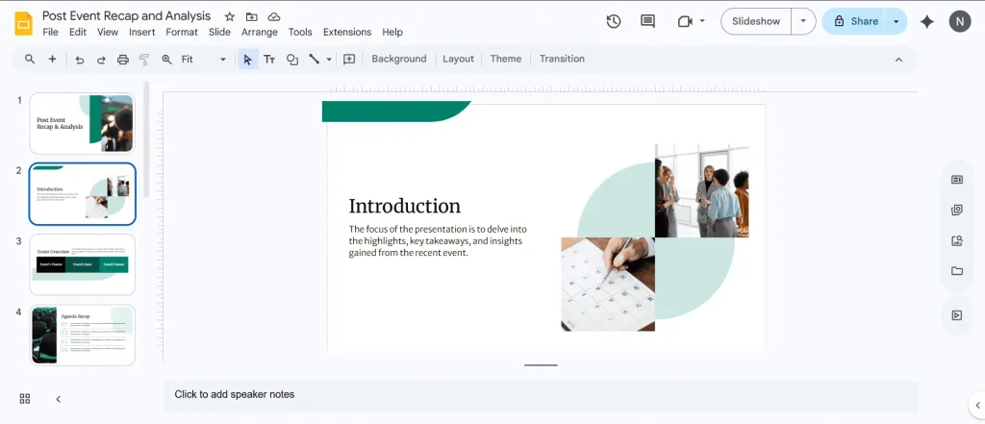Open the comments panel icon
The height and width of the screenshot is (424, 985).
[647, 21]
